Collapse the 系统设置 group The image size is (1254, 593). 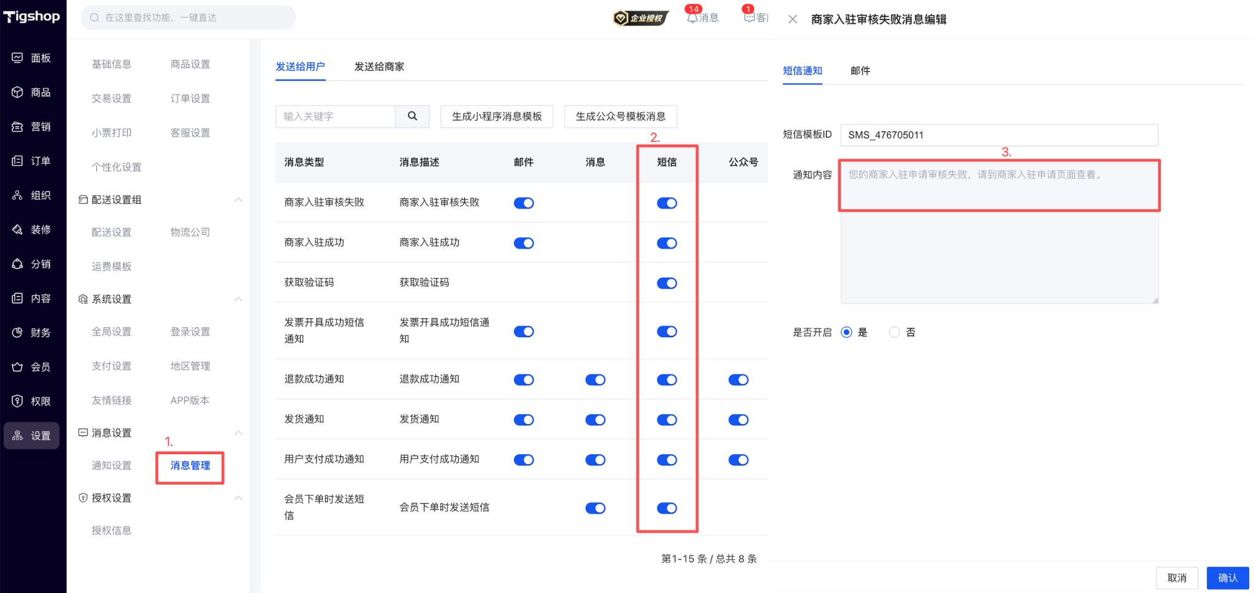[238, 299]
